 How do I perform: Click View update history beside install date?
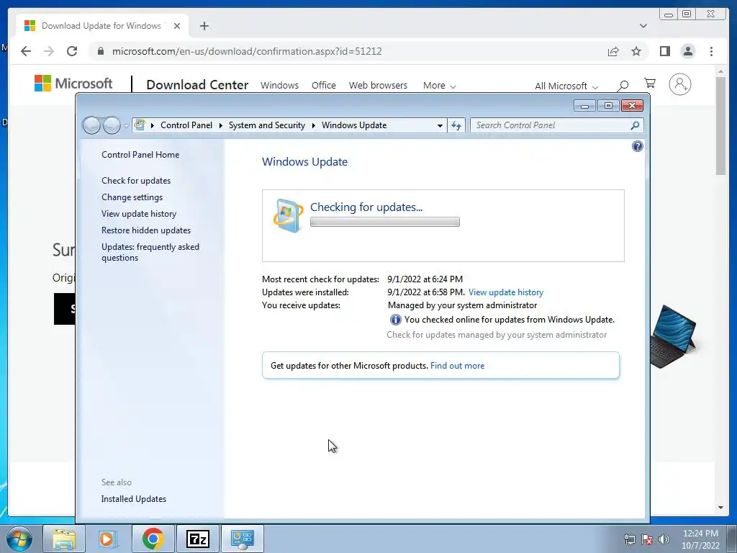[506, 292]
